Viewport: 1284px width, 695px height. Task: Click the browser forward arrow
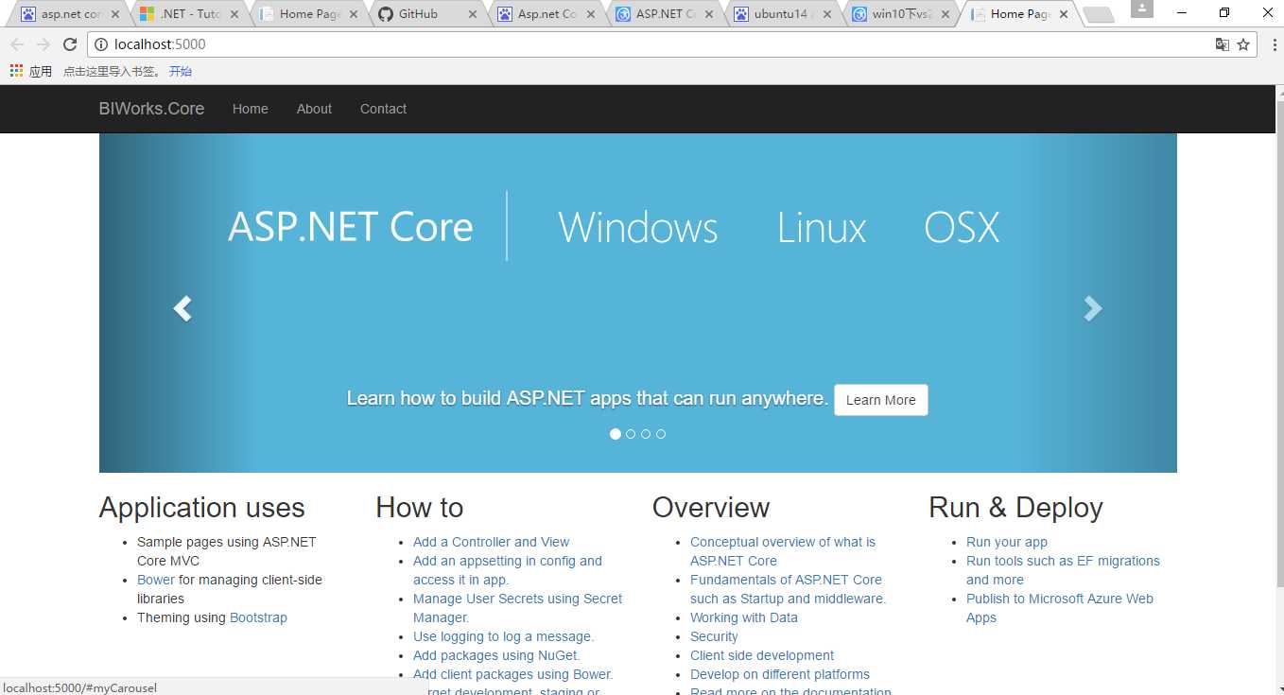coord(43,44)
